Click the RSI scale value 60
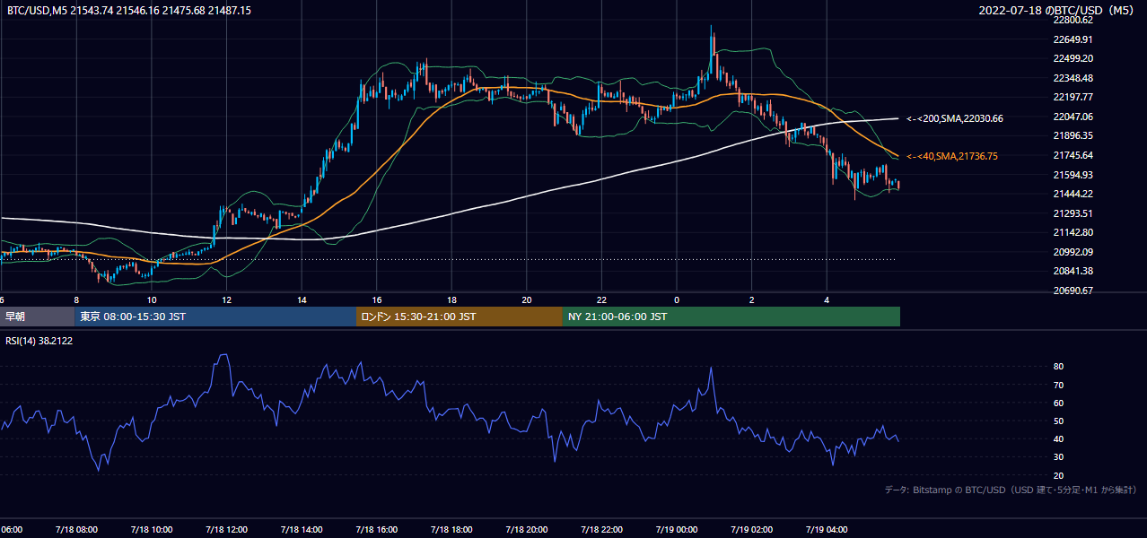This screenshot has width=1147, height=538. click(x=1059, y=403)
